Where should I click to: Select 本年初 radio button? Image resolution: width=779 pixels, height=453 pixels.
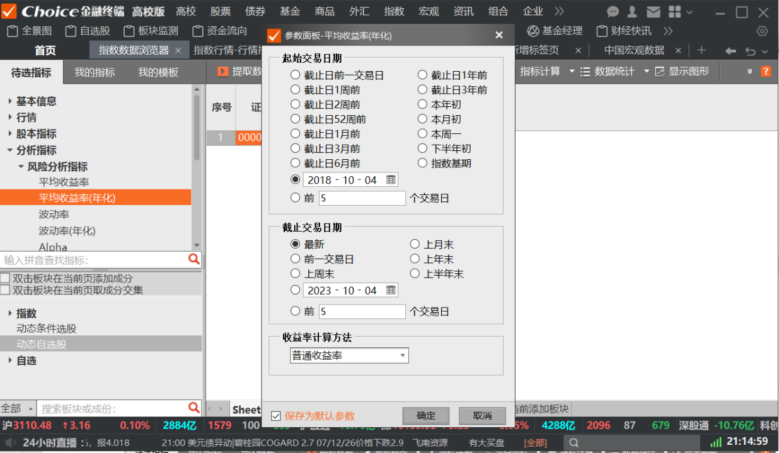click(422, 104)
